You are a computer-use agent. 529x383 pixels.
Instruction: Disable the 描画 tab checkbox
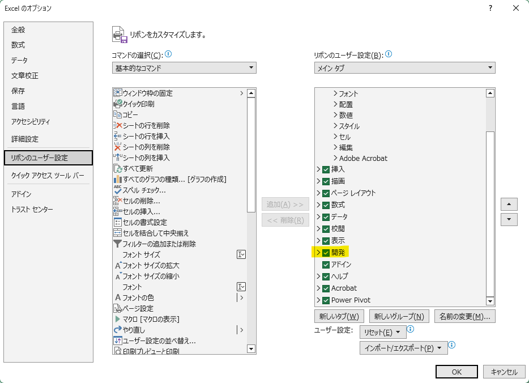(326, 181)
